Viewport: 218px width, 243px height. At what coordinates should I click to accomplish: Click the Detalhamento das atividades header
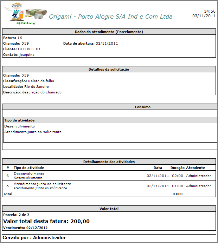[109, 162]
